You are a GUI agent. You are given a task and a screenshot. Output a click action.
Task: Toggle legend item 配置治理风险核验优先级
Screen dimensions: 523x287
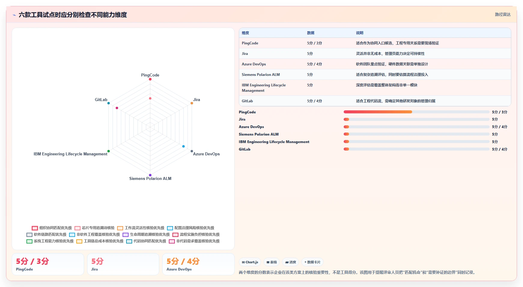click(x=190, y=228)
